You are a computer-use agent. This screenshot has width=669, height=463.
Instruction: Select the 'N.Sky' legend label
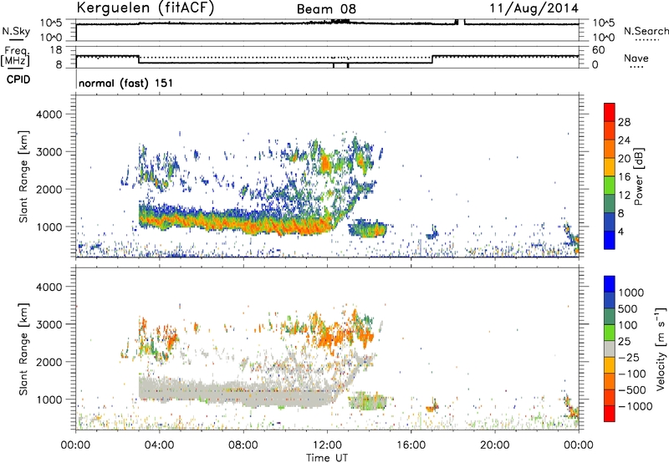tap(16, 31)
